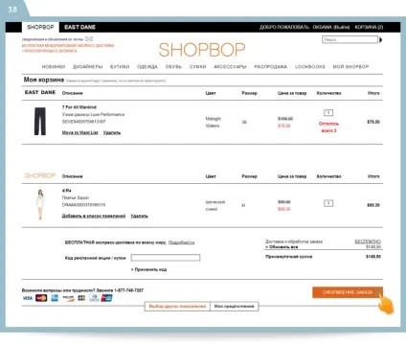
Task: Open the Мой Shopbop menu
Action: [350, 67]
